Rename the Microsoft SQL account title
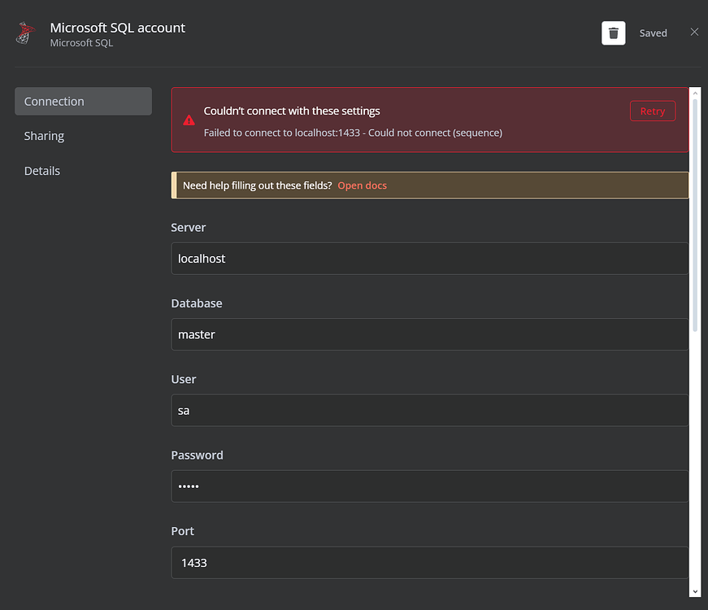Viewport: 708px width, 610px height. 118,28
